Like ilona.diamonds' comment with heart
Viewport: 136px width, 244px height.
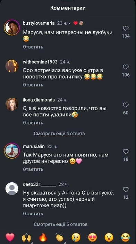(126, 105)
